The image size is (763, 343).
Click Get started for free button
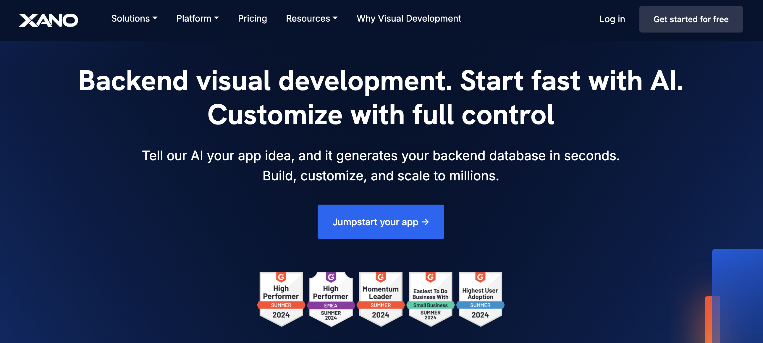(691, 19)
